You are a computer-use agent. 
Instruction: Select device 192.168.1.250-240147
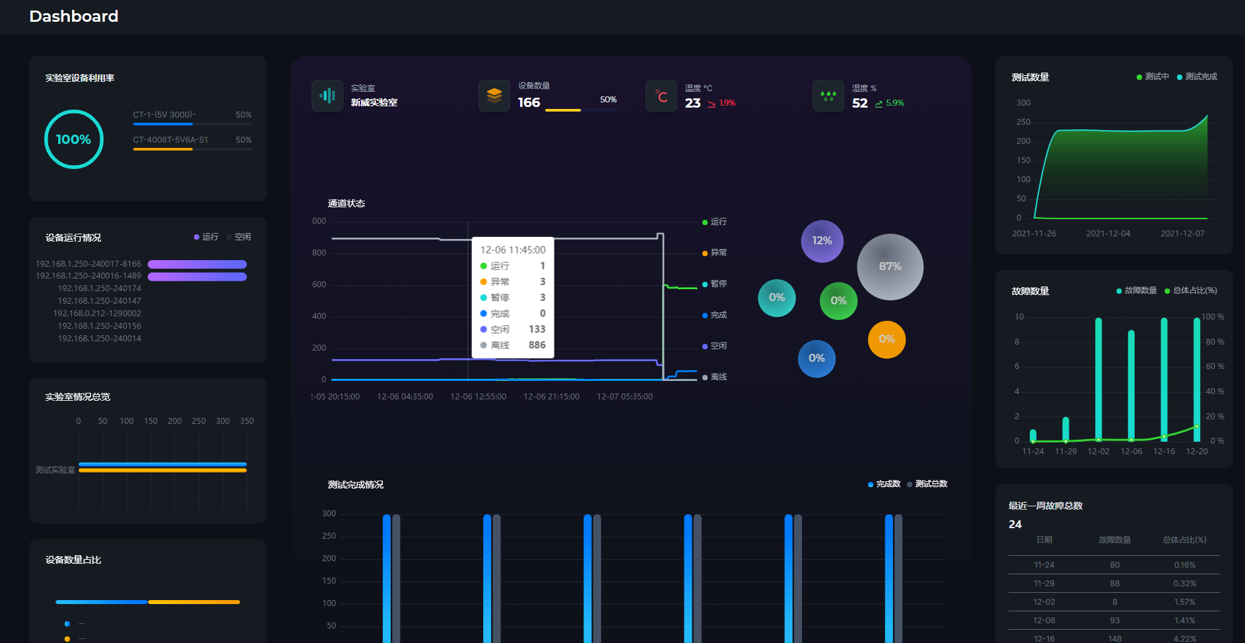point(99,301)
